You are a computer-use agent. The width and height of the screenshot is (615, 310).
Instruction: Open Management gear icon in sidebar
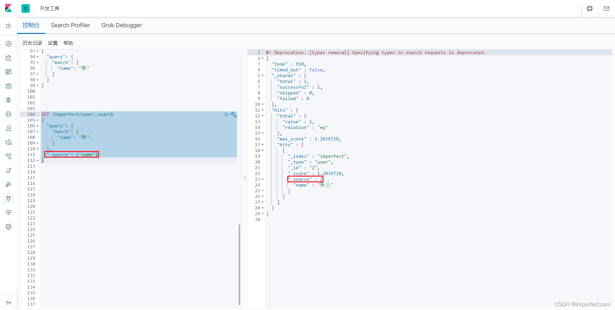9,227
